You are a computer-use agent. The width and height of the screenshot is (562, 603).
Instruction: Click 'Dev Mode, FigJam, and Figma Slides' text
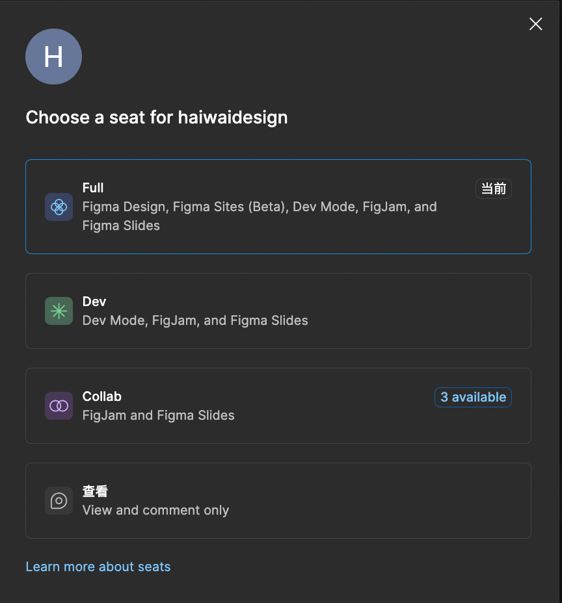pos(195,320)
